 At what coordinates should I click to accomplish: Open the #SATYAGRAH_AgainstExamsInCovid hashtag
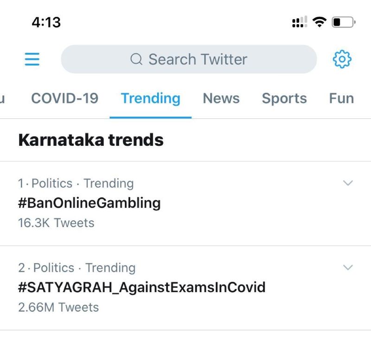141,287
